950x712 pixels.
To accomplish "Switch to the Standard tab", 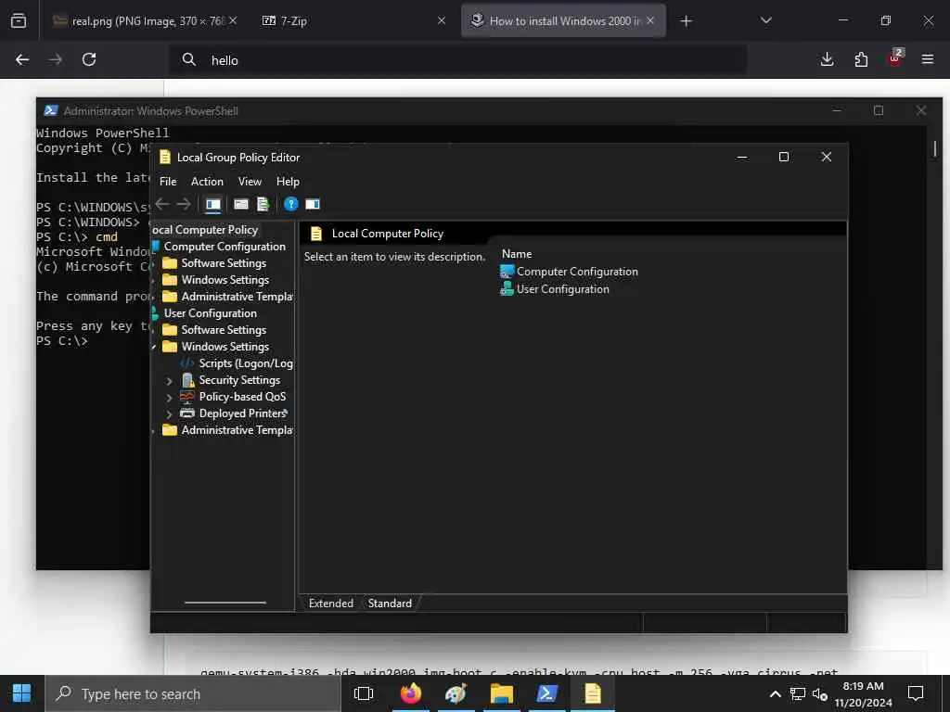I will pos(391,603).
